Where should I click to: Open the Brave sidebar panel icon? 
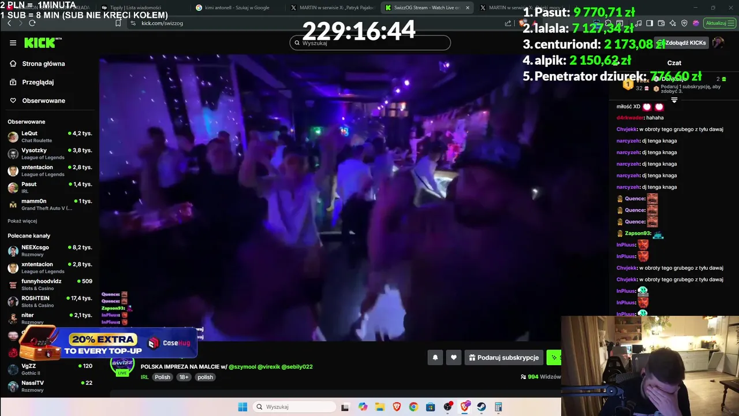tap(650, 23)
